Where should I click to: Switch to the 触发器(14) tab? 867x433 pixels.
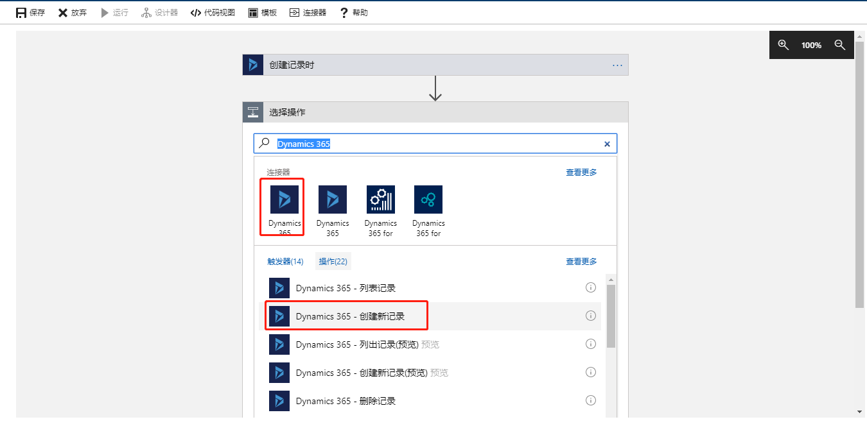coord(285,261)
